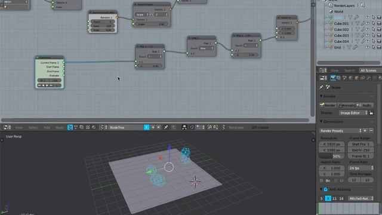Screen dimensions: 382x215
Task: Add a render preset with plus button
Action: (365, 131)
